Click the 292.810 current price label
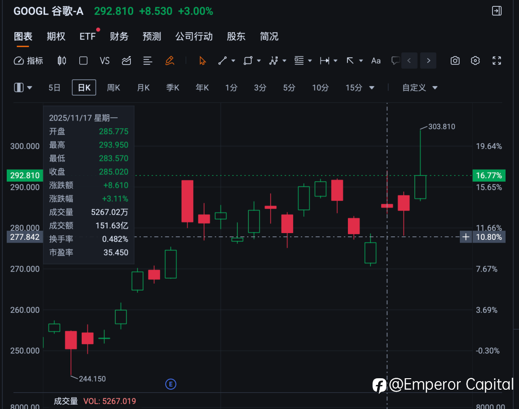This screenshot has width=519, height=409. click(x=25, y=175)
